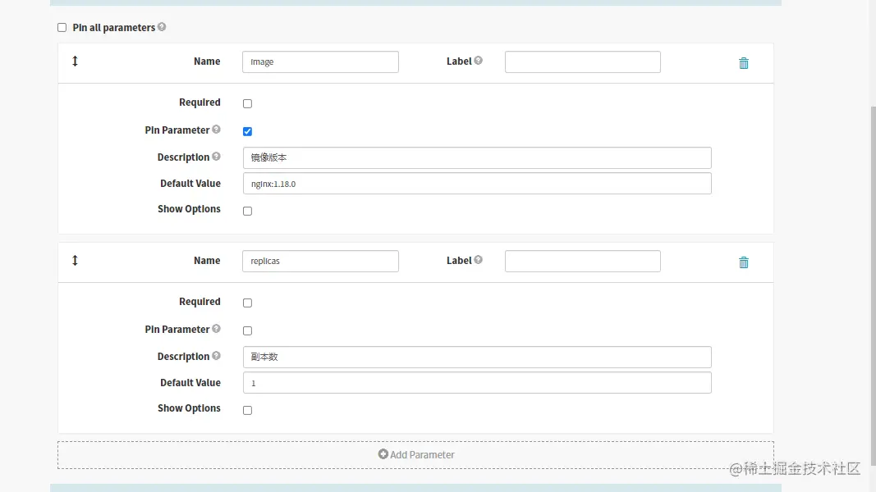The image size is (876, 492).
Task: Click the page vertical scrollbar thumb
Action: click(873, 285)
